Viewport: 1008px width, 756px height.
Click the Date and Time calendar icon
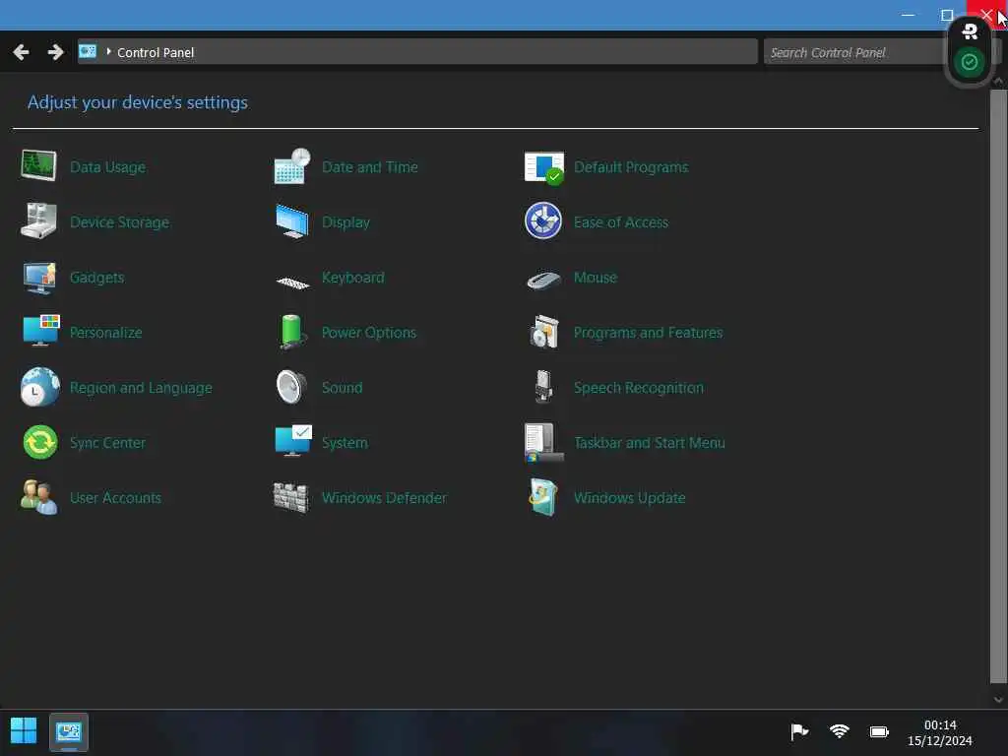tap(291, 166)
